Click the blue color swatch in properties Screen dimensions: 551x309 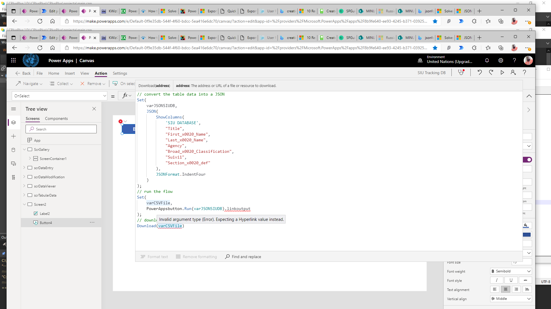[x=527, y=235]
